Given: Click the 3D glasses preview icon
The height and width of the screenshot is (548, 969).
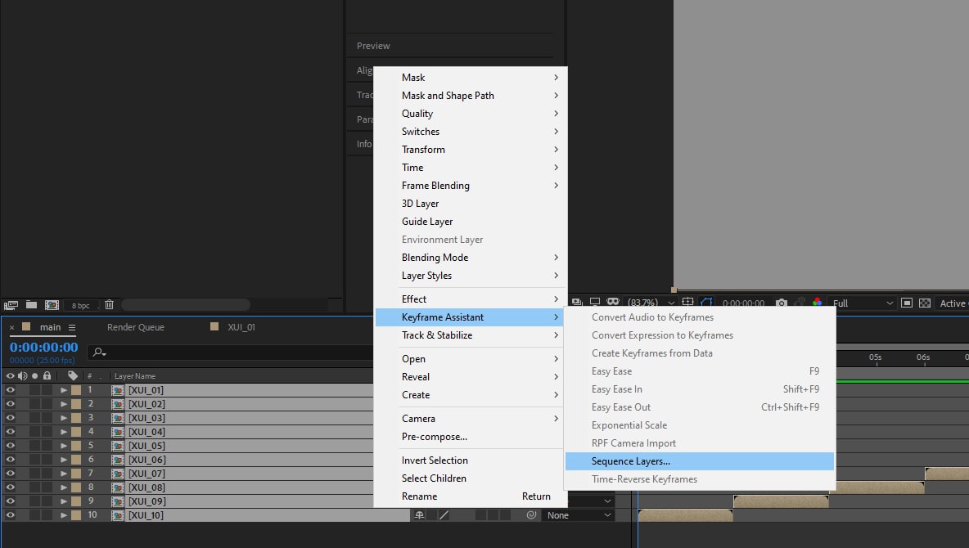Looking at the screenshot, I should [x=613, y=302].
